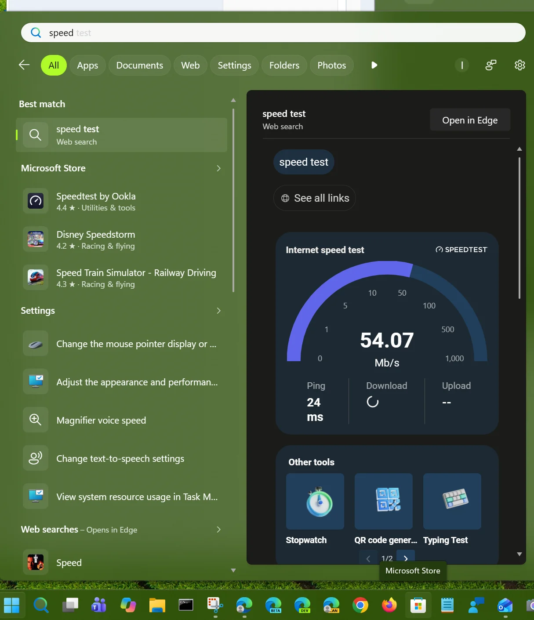
Task: Click the See all links button
Action: tap(315, 198)
